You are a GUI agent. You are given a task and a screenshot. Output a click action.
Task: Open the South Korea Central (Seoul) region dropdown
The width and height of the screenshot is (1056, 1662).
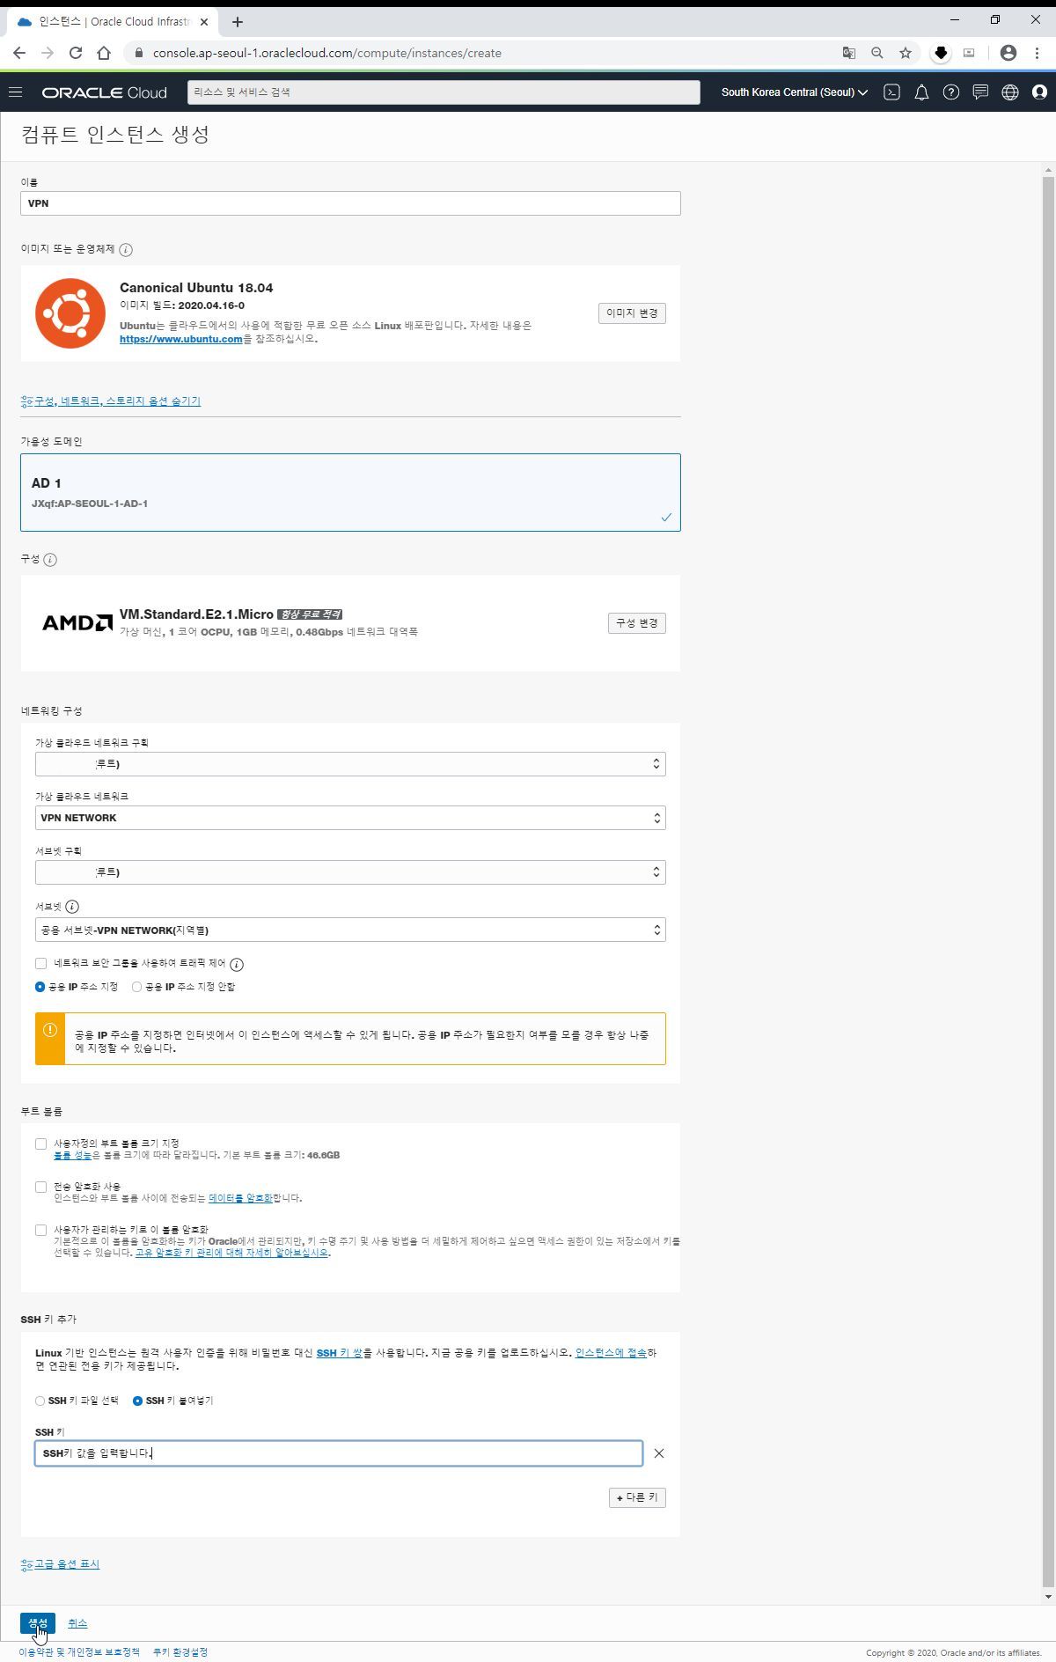pos(794,92)
